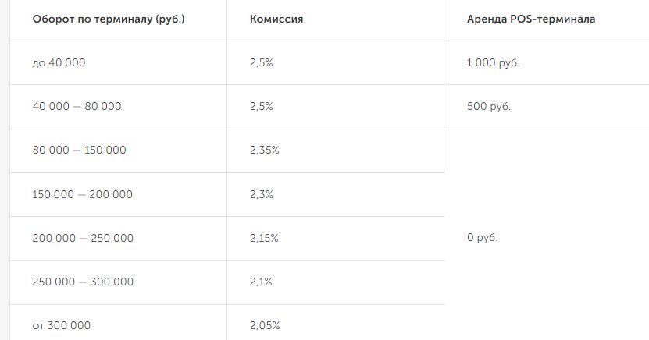
Task: Click the '1 000 руб.' rental cell
Action: [x=493, y=63]
